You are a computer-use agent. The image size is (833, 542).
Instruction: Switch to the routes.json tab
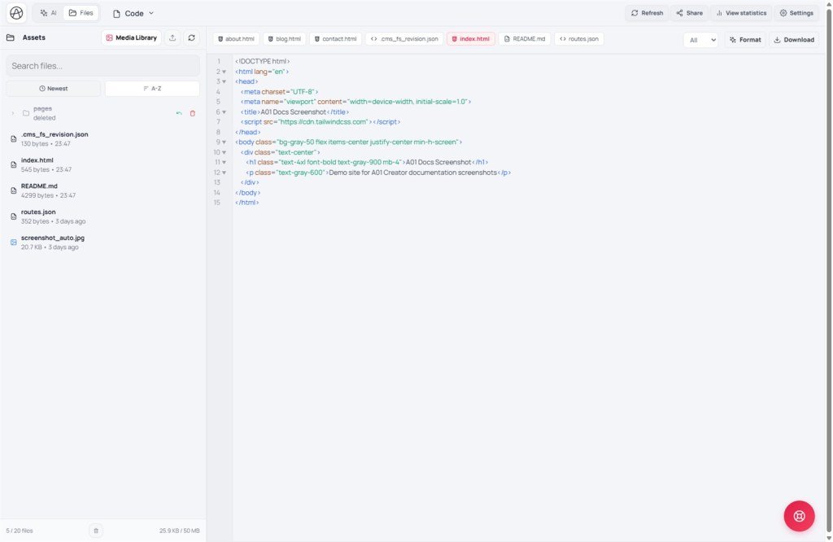tap(579, 39)
